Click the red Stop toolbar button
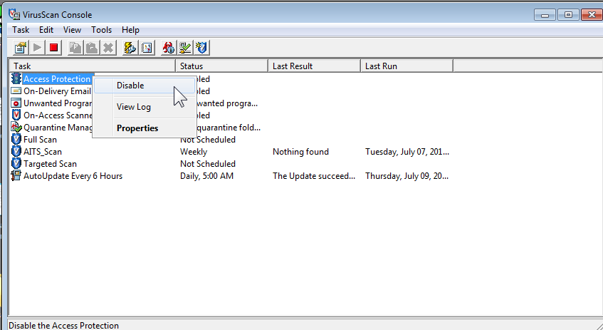The width and height of the screenshot is (603, 330). [x=53, y=48]
